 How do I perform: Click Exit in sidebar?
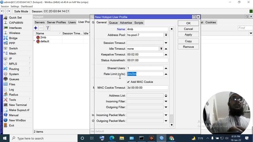[x=11, y=125]
